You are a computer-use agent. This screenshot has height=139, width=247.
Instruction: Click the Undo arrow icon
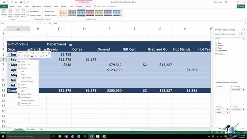coord(7,2)
